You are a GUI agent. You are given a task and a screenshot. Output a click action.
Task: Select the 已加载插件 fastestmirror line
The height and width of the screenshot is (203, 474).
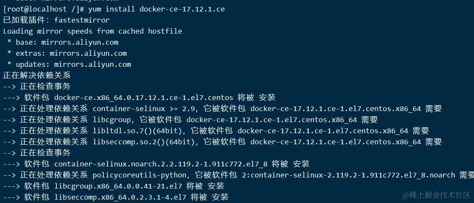(56, 20)
